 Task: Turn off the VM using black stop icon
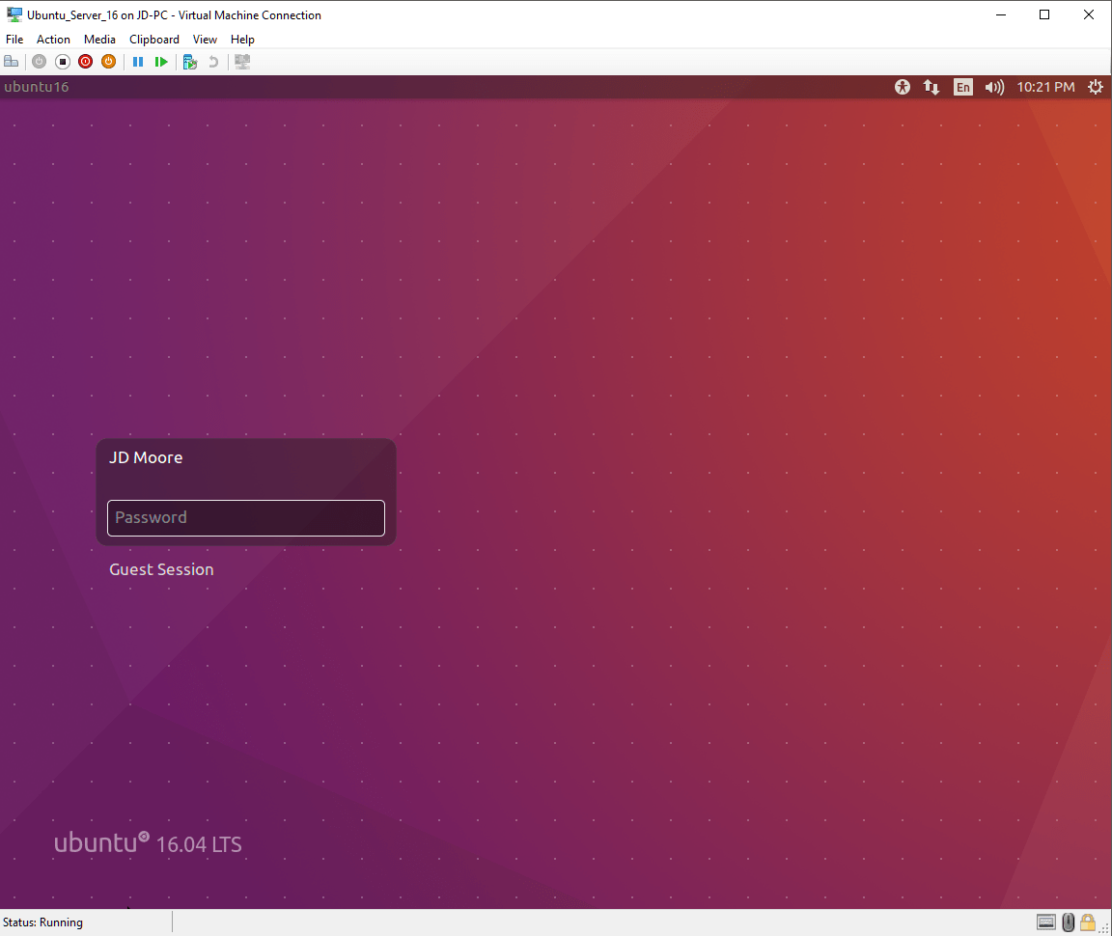[x=63, y=62]
